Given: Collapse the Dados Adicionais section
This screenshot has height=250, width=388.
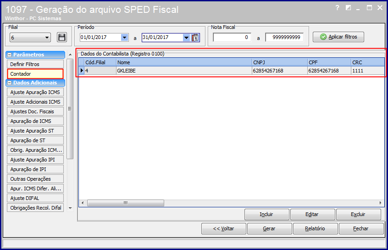Looking at the screenshot, I should 10,83.
